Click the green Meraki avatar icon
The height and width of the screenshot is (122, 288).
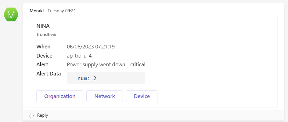(11, 14)
